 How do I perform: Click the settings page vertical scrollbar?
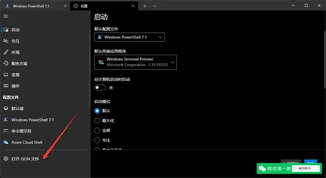pyautogui.click(x=325, y=60)
